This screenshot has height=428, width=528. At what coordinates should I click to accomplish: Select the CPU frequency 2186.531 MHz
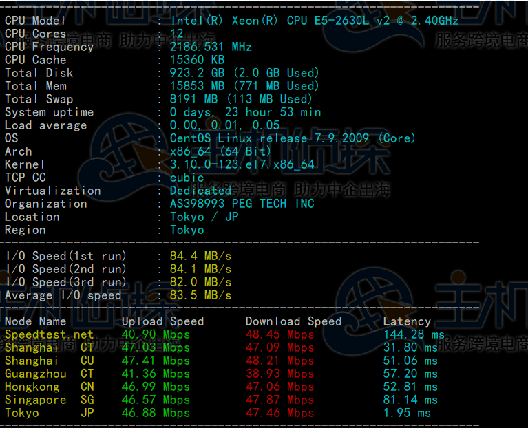click(x=211, y=47)
